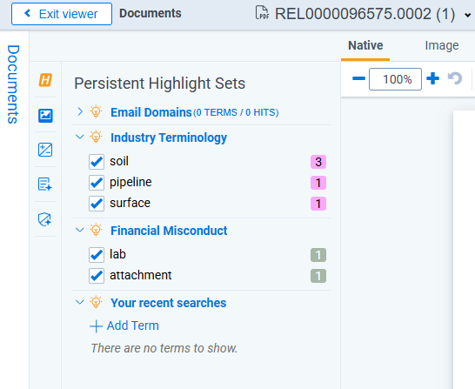Click the Email Domains set title
Screen dimensions: 475x389
(151, 112)
